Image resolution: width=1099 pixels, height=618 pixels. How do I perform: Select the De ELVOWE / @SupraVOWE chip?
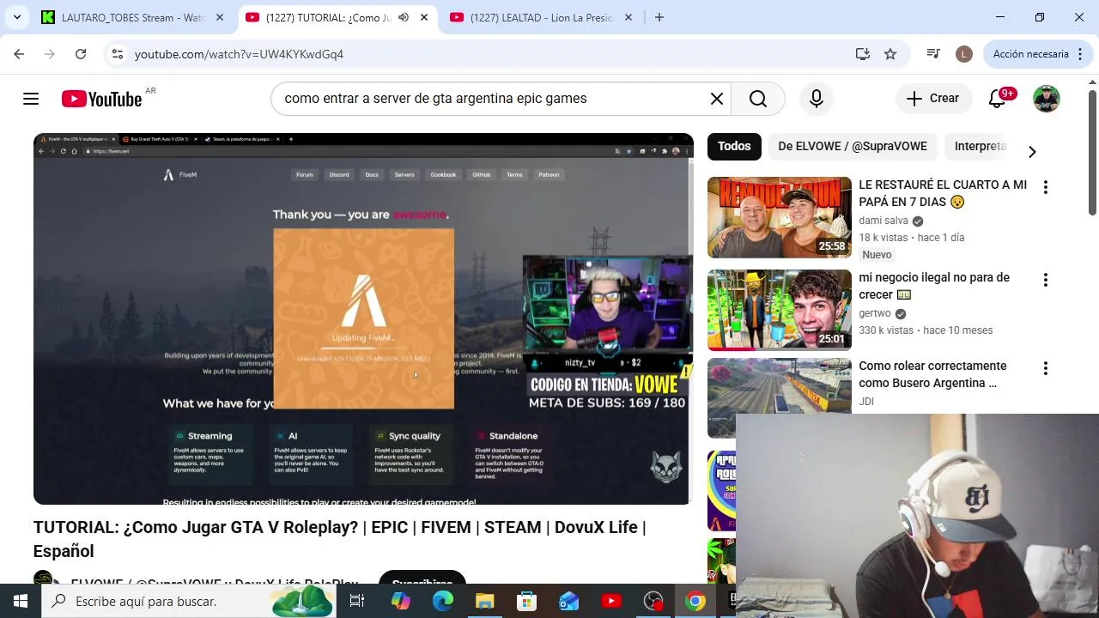click(x=853, y=147)
